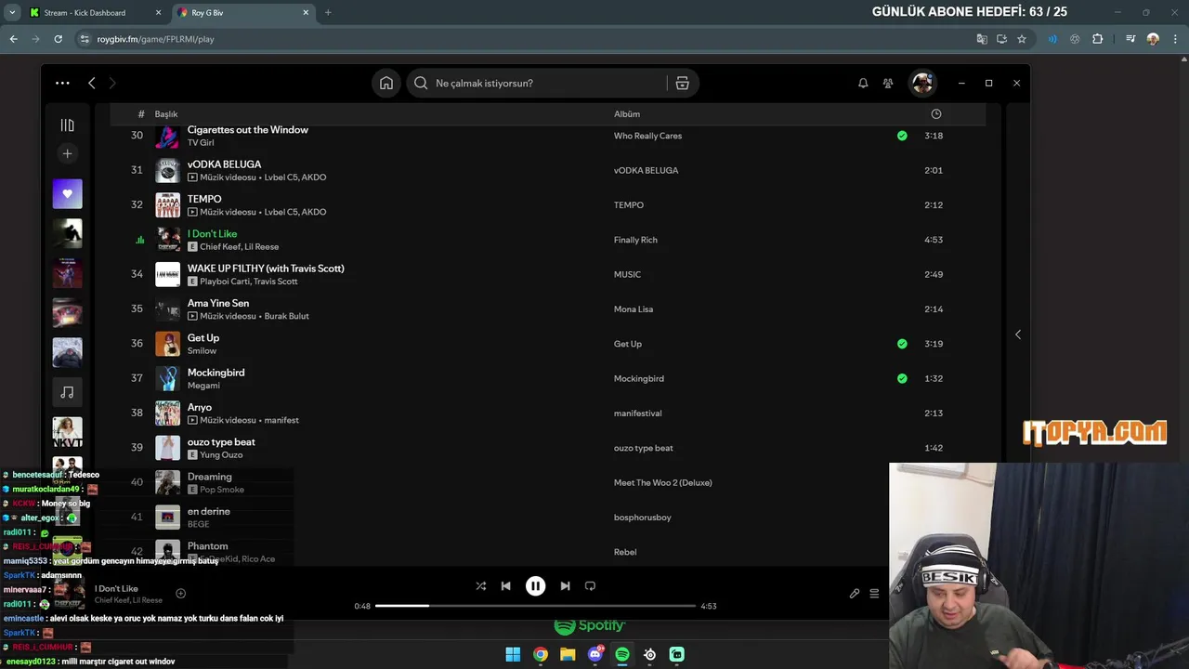Add 'I Don't Like' to Liked Songs
Image resolution: width=1189 pixels, height=669 pixels.
(x=181, y=594)
